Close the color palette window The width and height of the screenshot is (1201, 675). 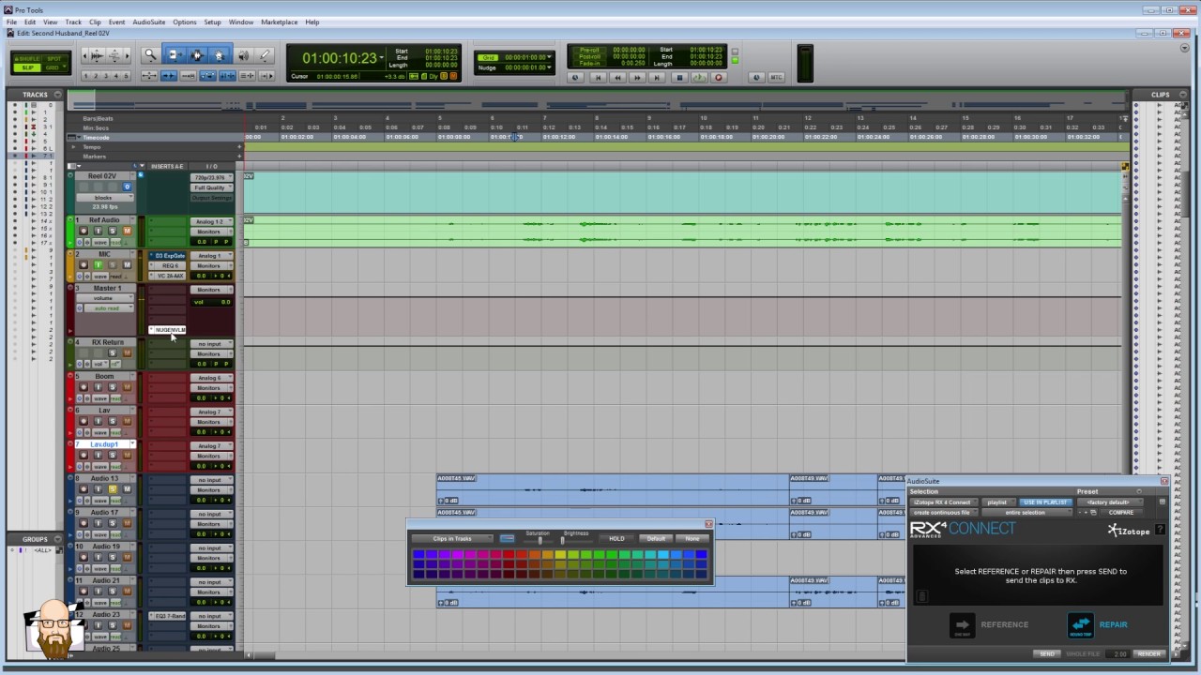coord(708,524)
